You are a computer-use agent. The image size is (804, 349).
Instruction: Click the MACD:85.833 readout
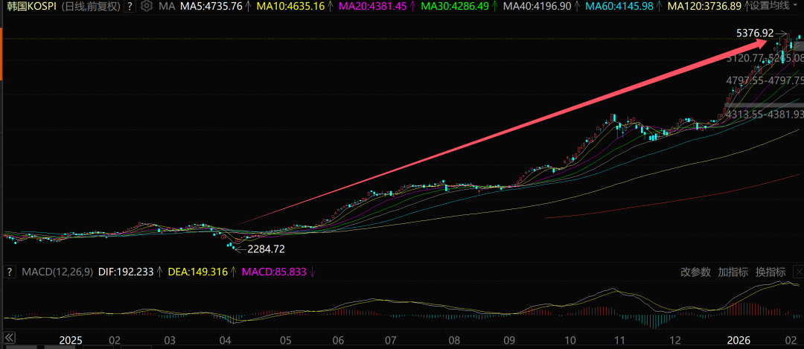(x=274, y=272)
